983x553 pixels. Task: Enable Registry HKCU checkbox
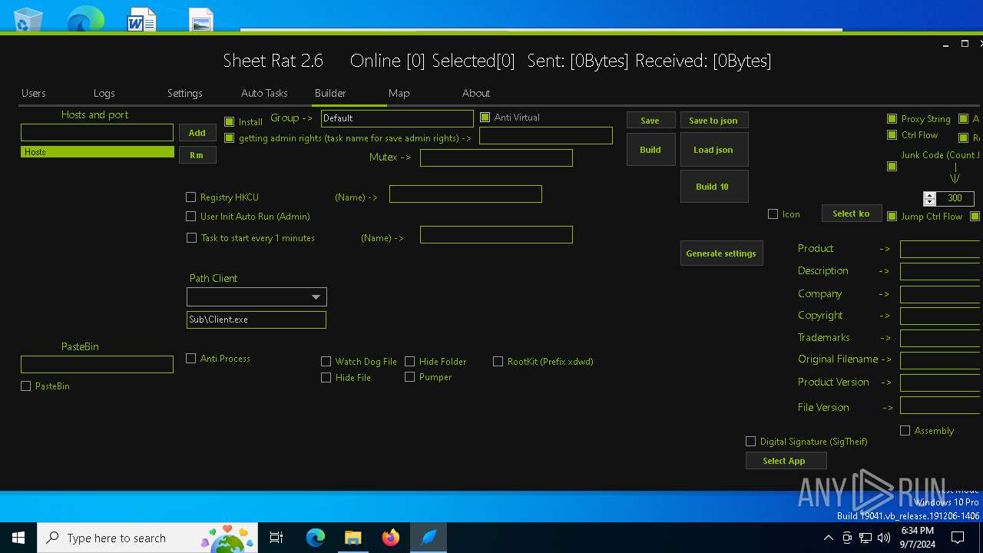pos(191,197)
